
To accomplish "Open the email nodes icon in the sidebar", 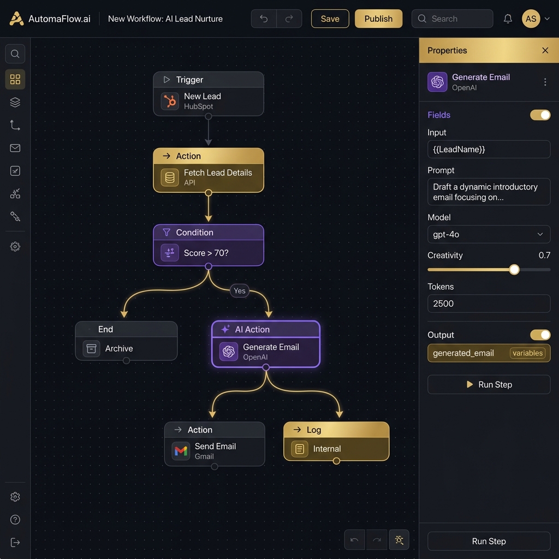I will [x=15, y=148].
